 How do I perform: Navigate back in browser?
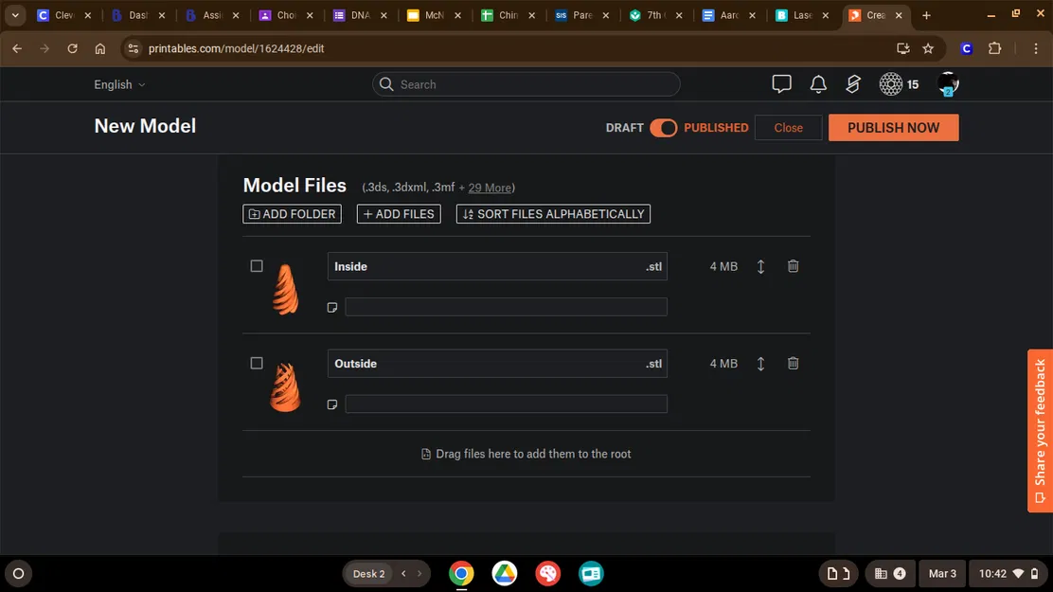click(x=17, y=48)
